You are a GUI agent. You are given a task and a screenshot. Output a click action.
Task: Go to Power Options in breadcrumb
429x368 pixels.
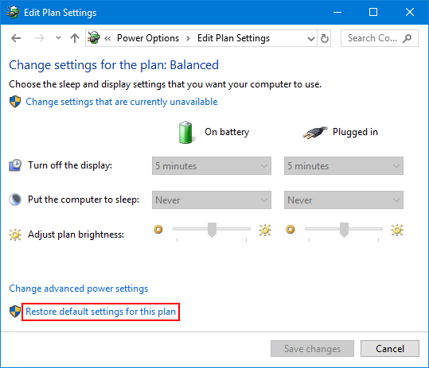148,38
